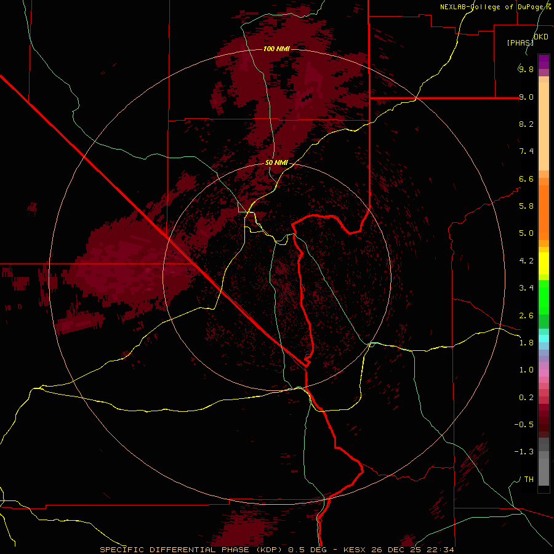The width and height of the screenshot is (554, 554).
Task: Click the 0.2 value on the scale
Action: coord(526,398)
